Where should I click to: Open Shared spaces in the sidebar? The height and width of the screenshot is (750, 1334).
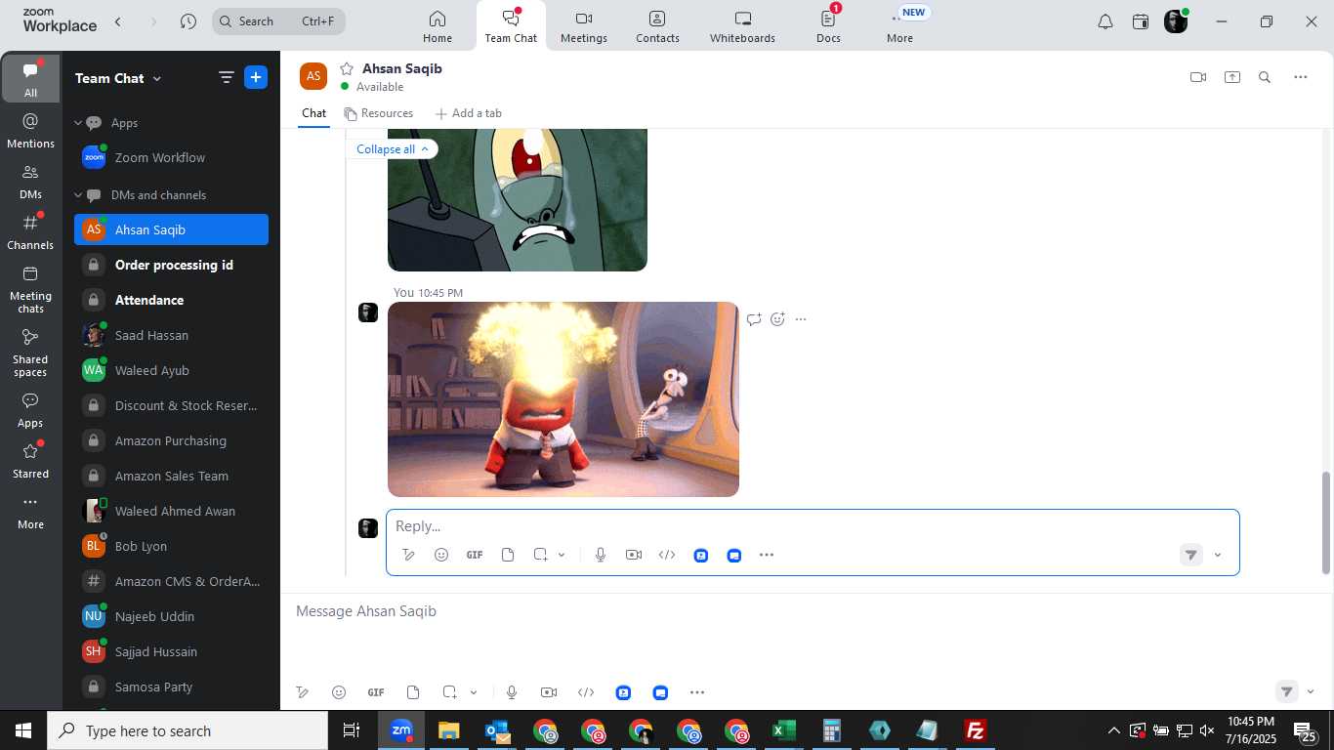tap(30, 353)
